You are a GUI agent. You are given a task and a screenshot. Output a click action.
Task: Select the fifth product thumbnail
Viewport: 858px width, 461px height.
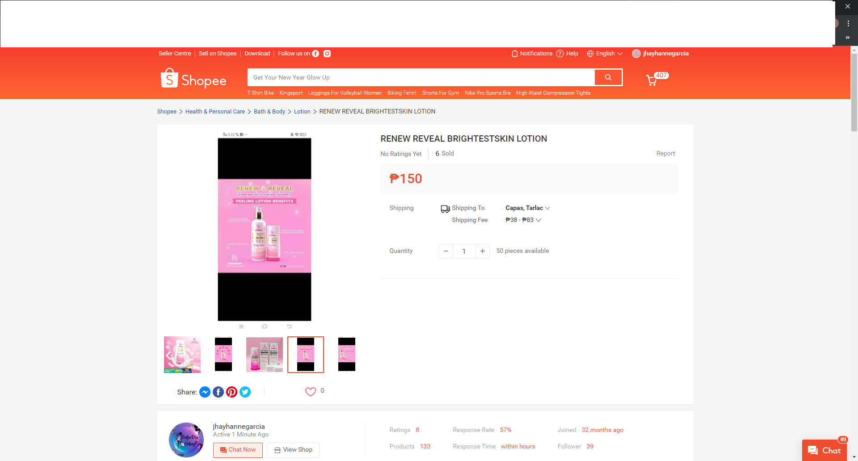point(347,355)
